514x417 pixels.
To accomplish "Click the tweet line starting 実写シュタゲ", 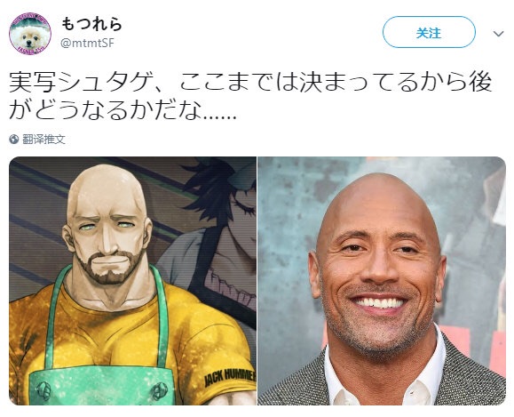I will 250,83.
